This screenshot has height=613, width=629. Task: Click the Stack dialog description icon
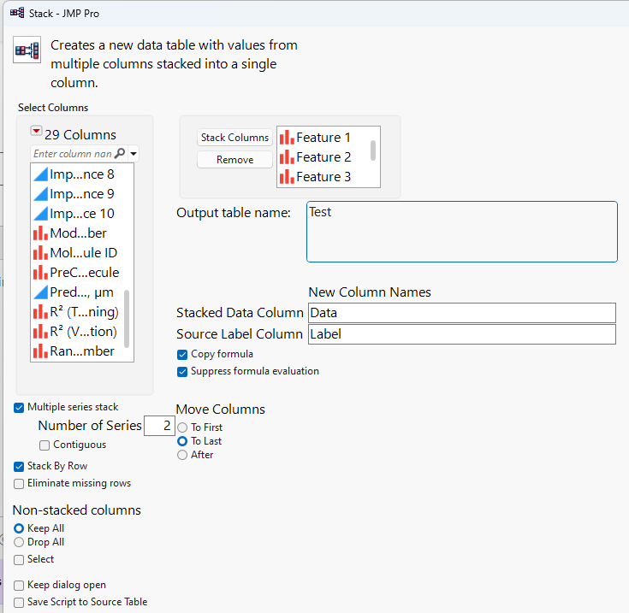[x=27, y=50]
